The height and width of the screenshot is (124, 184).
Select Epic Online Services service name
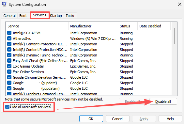[28, 72]
